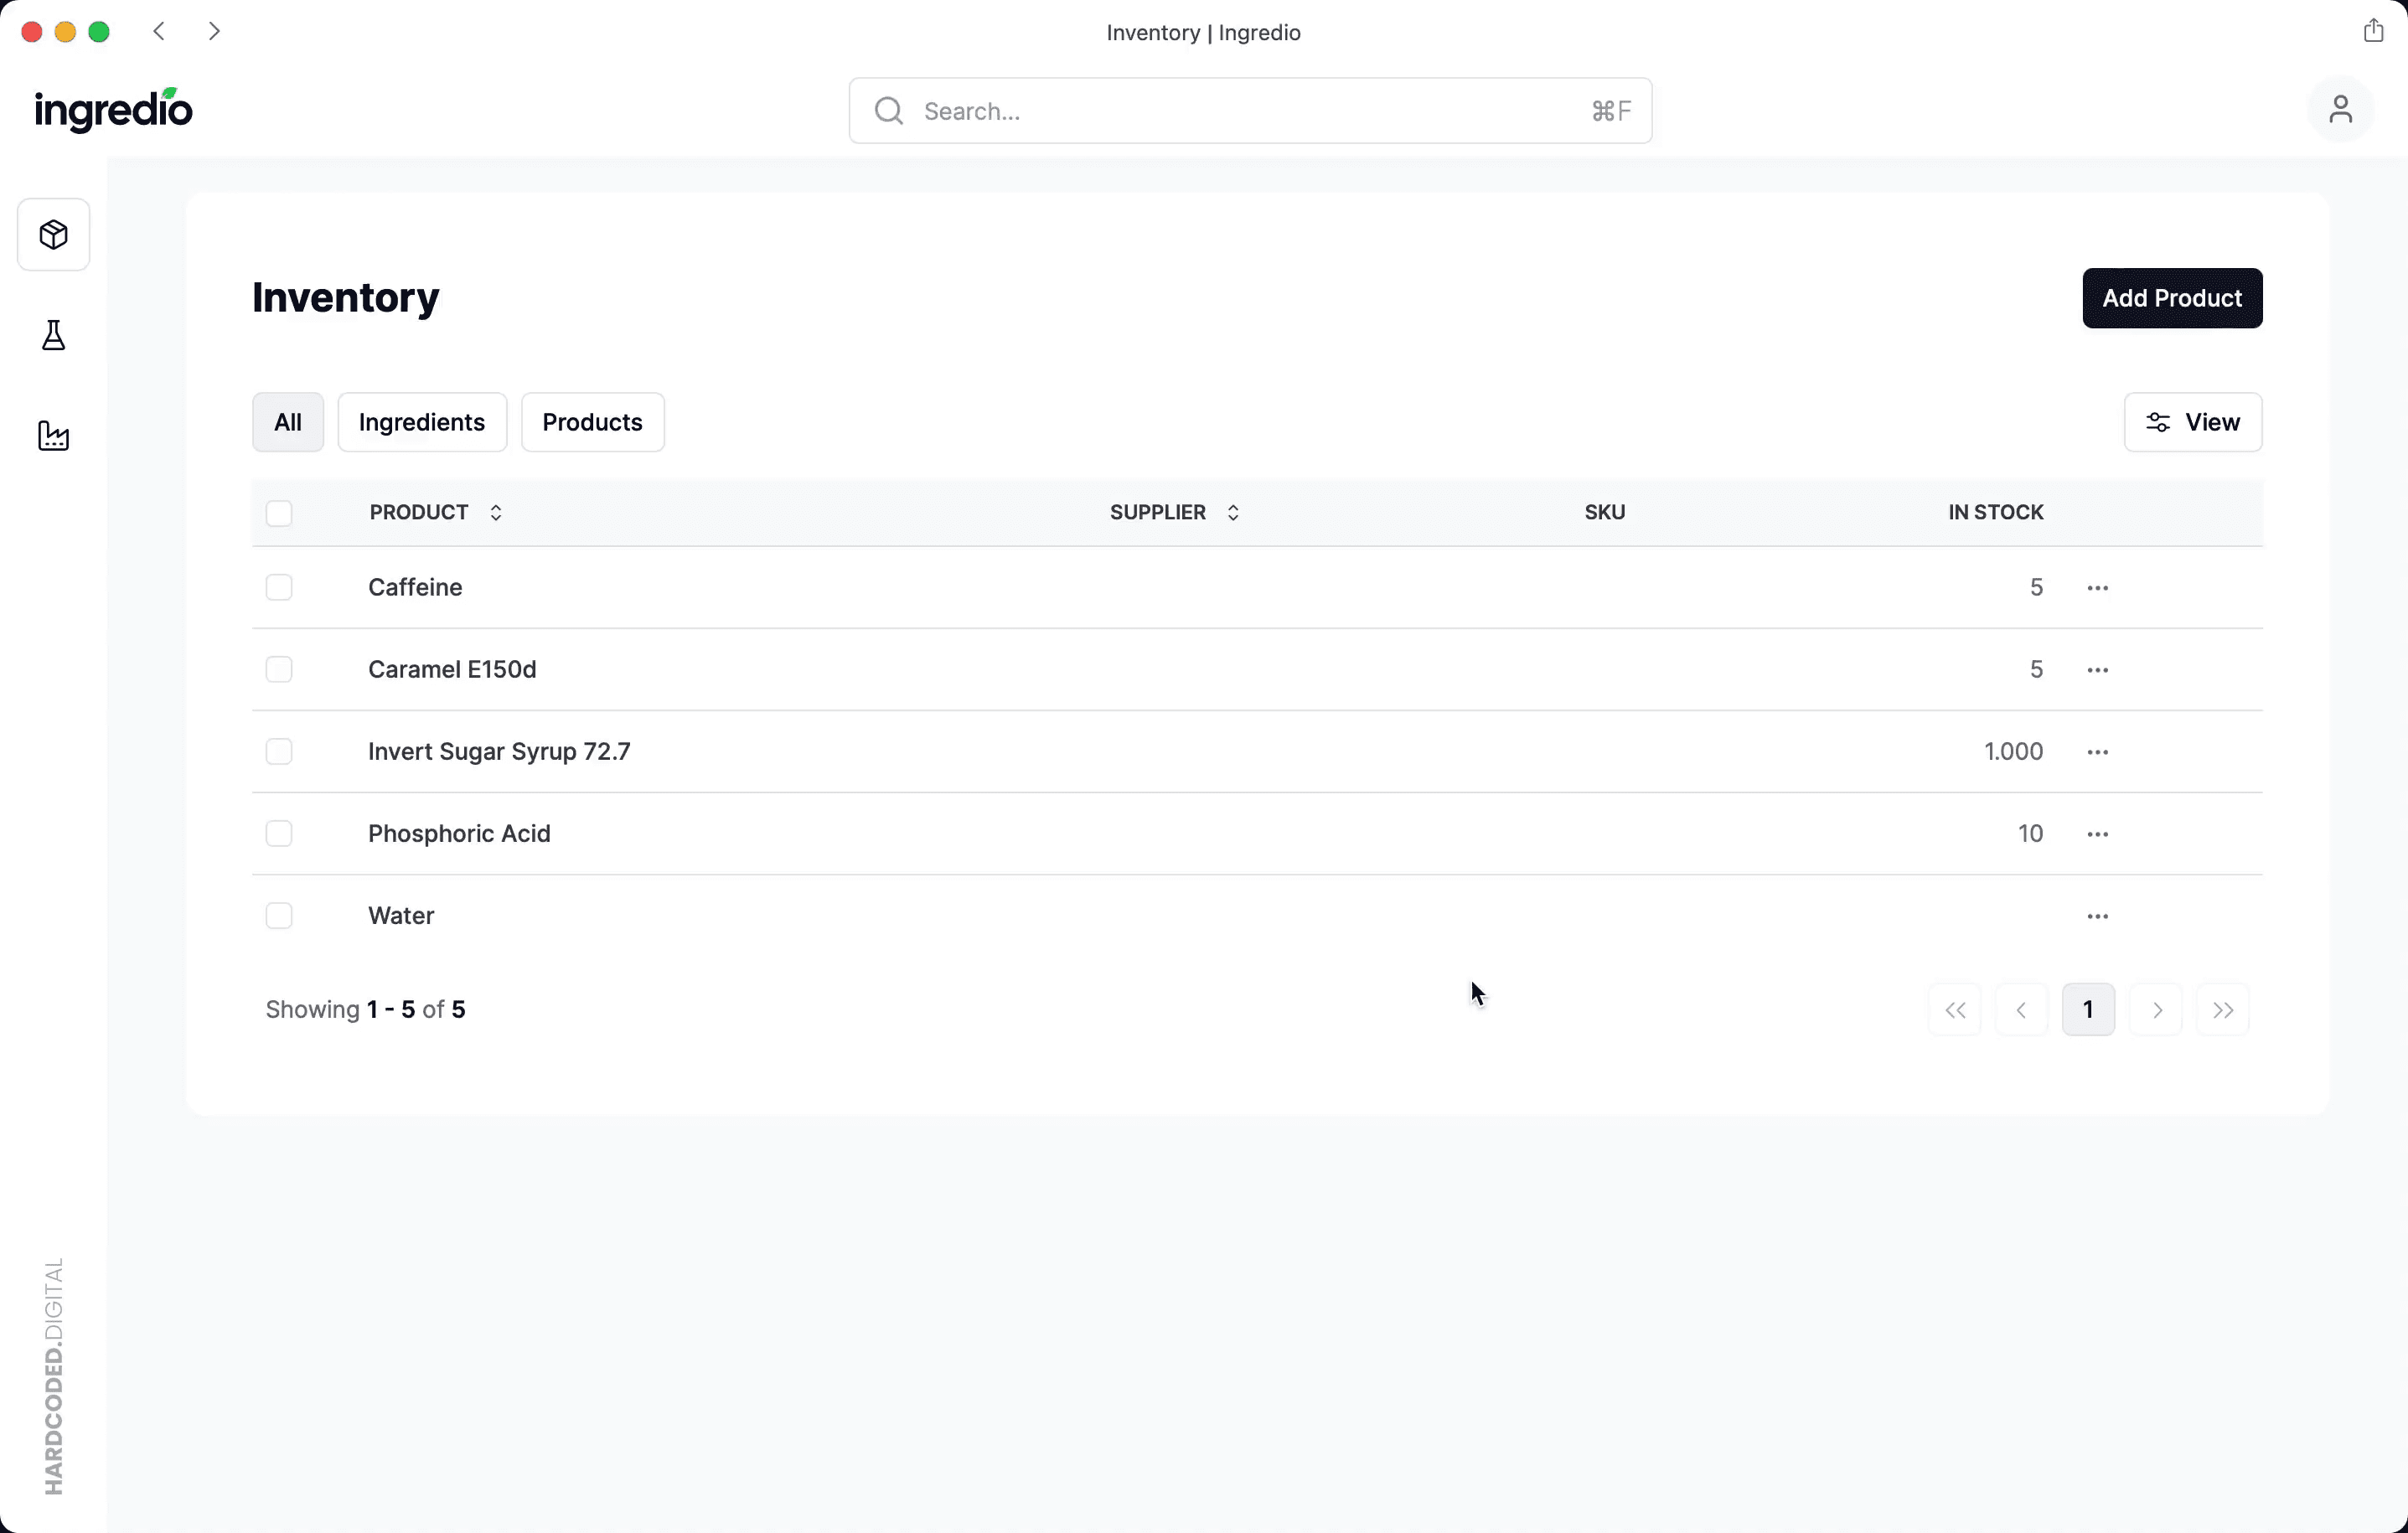The image size is (2408, 1533).
Task: Open the lab/flask icon in sidebar
Action: 53,335
